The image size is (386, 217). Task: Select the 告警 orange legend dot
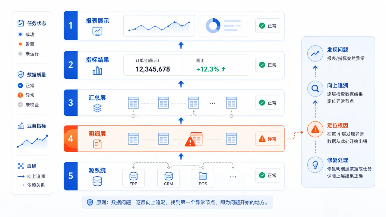click(x=20, y=44)
